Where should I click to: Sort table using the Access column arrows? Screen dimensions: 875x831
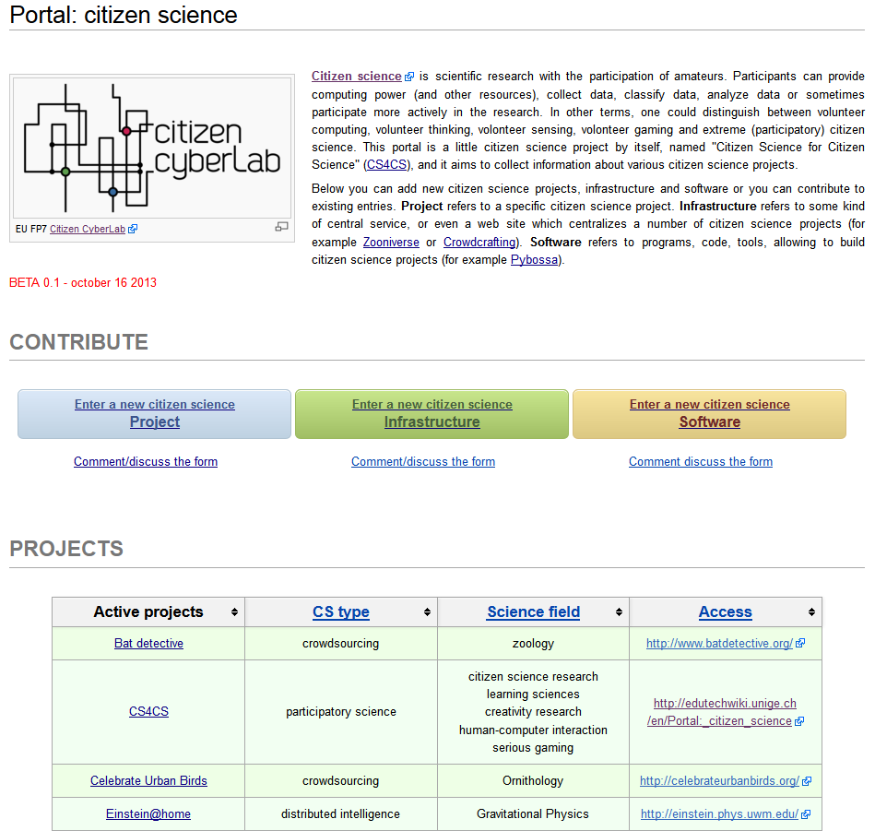(x=811, y=612)
